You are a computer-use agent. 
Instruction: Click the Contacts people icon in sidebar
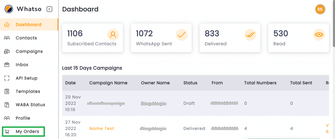tap(7, 38)
